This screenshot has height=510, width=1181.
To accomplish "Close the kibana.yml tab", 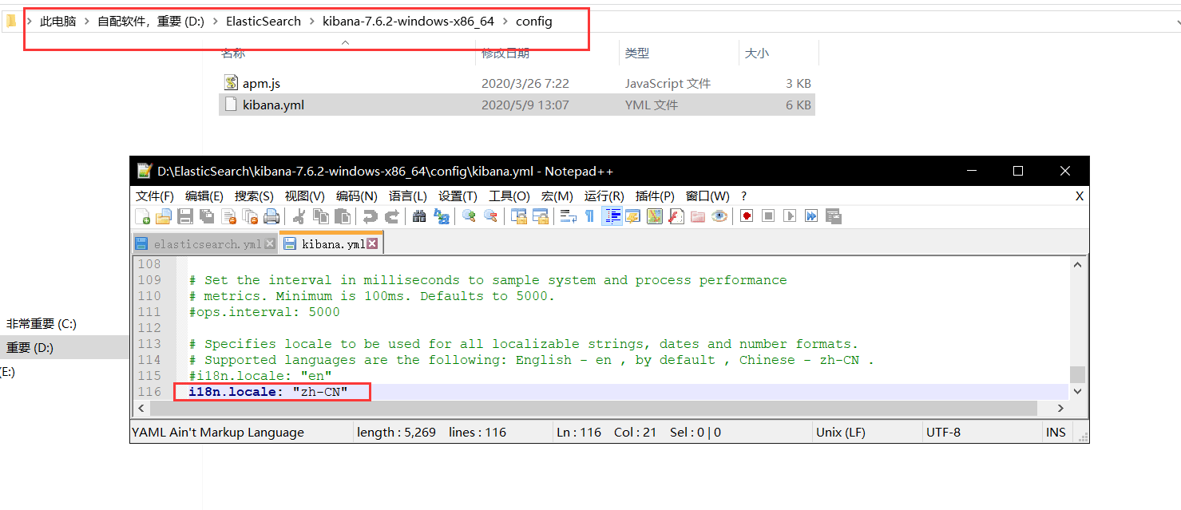I will (371, 243).
